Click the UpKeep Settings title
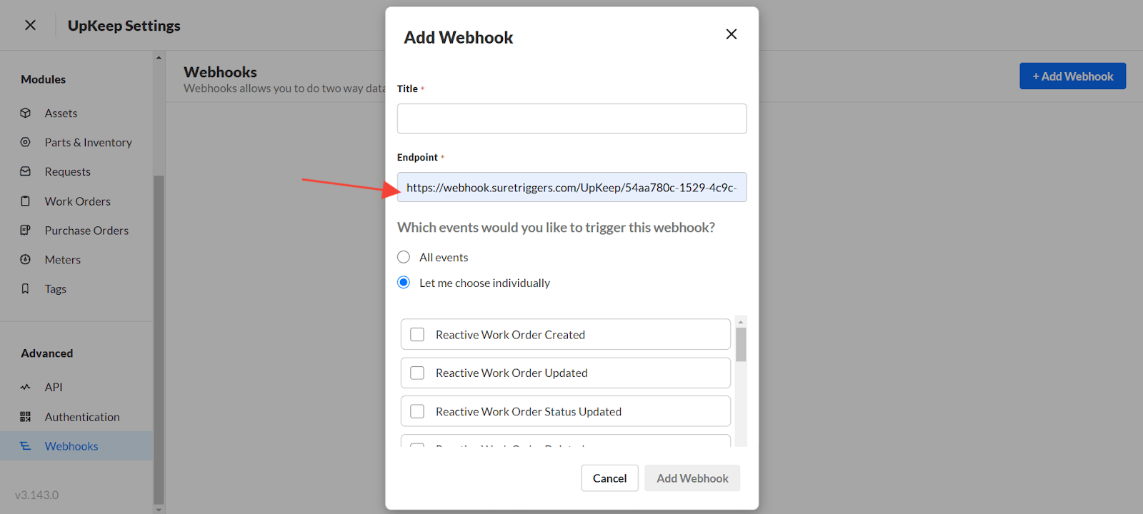Viewport: 1143px width, 514px height. click(x=124, y=26)
